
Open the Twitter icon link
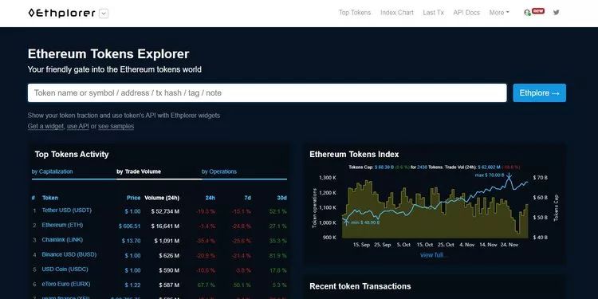[557, 12]
